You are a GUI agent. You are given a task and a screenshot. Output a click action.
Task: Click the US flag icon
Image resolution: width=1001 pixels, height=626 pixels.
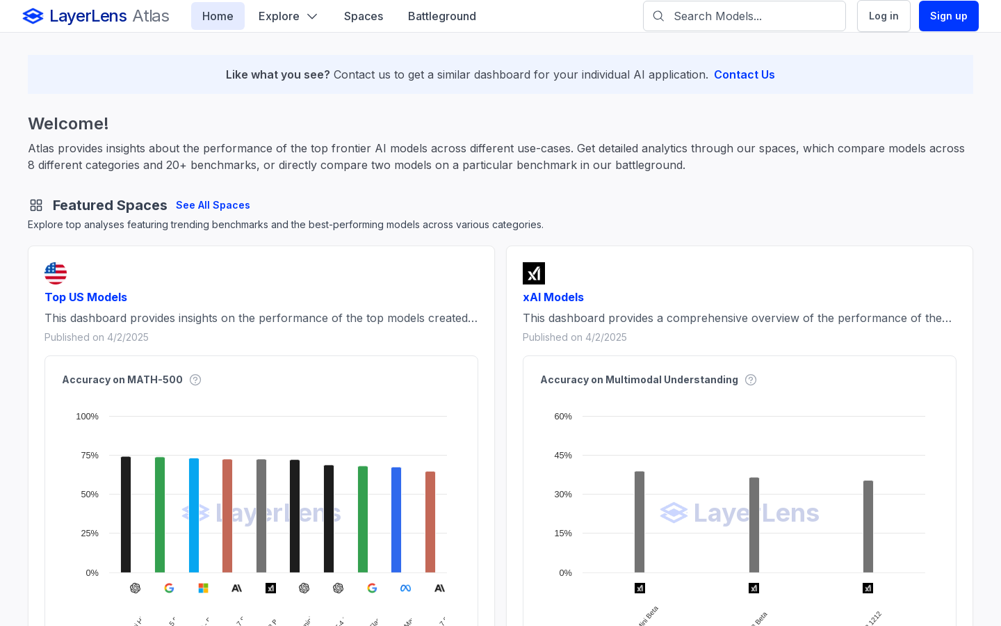pos(56,273)
